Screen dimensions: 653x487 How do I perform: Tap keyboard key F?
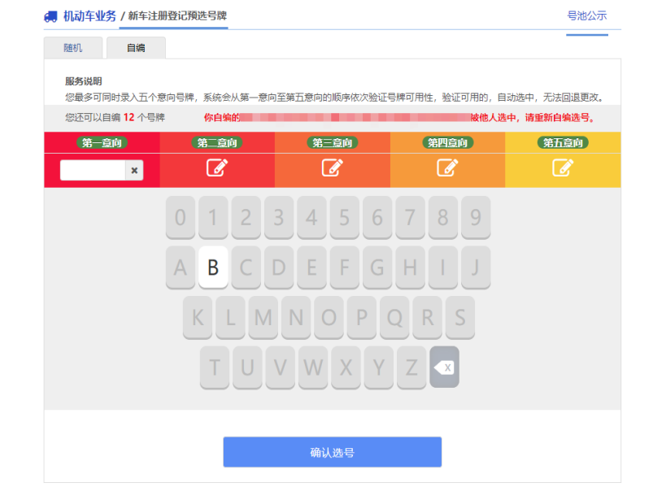tap(345, 267)
